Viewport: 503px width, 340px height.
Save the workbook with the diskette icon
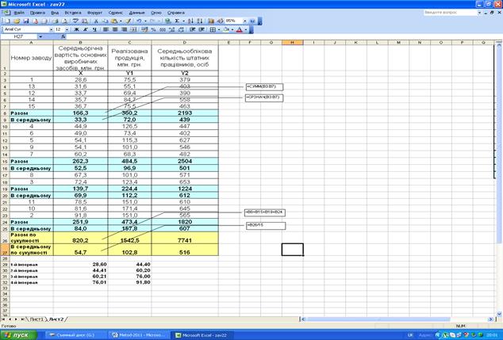click(26, 21)
